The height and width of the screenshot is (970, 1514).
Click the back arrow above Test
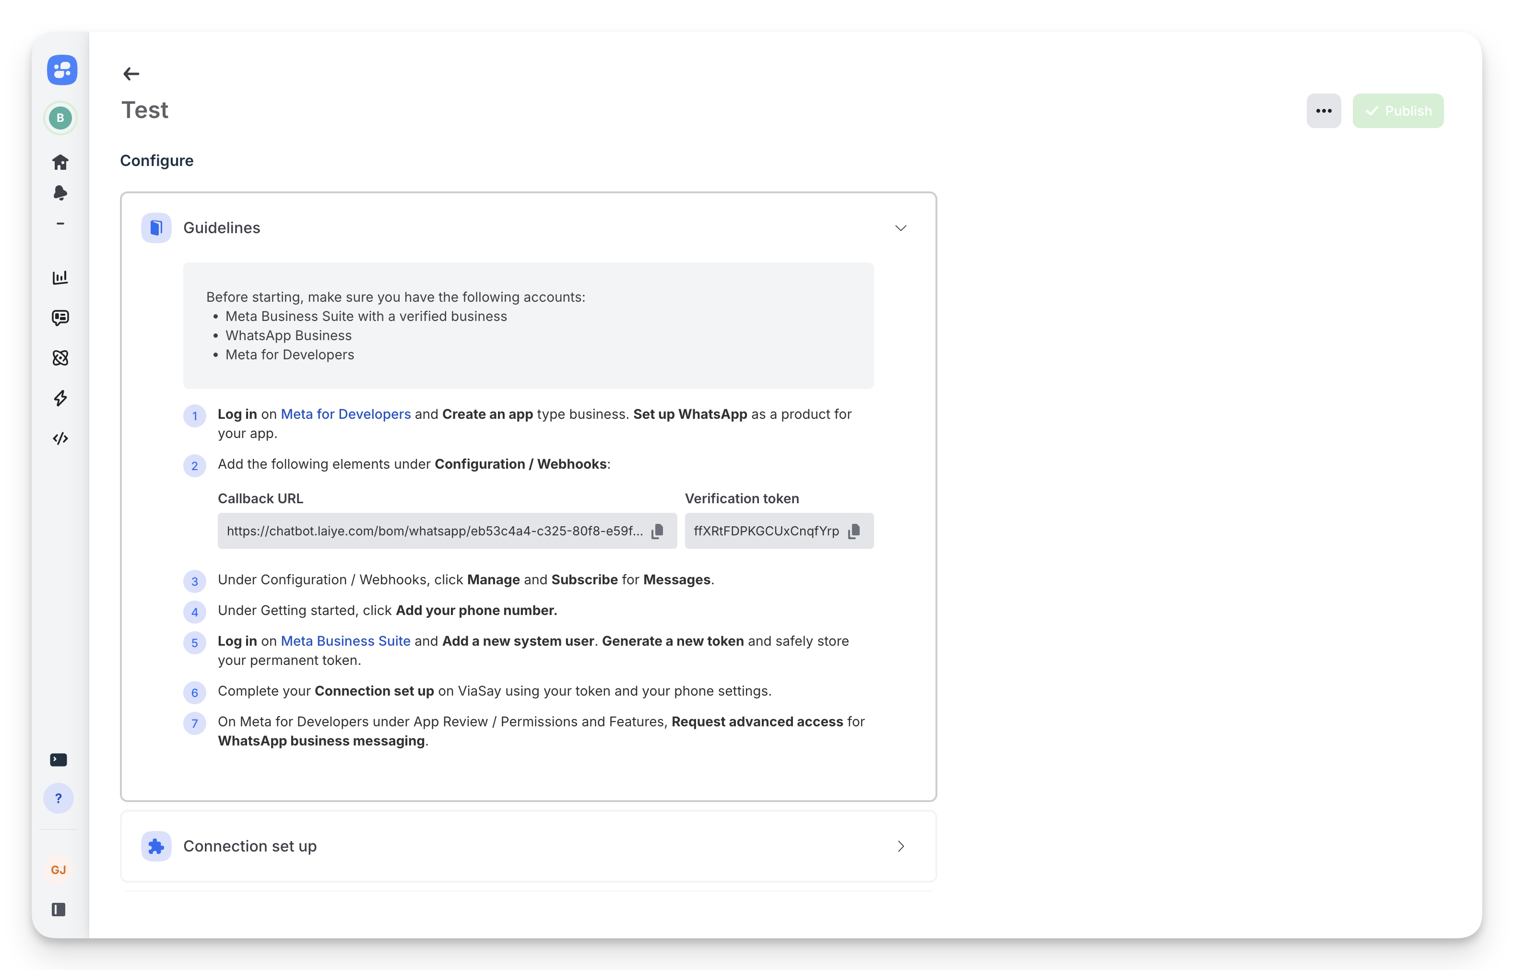(131, 74)
